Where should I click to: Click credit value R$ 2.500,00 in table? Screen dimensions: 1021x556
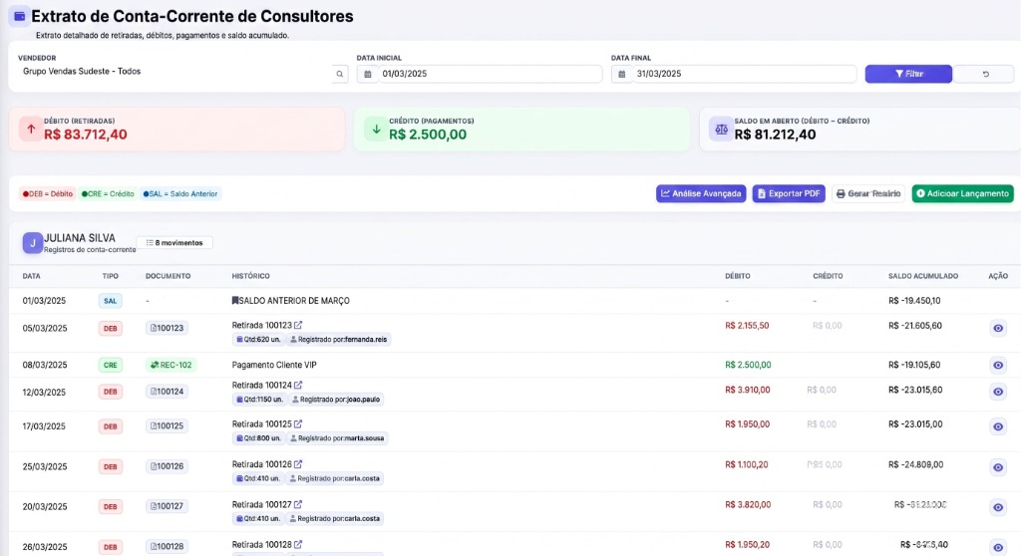click(x=748, y=366)
